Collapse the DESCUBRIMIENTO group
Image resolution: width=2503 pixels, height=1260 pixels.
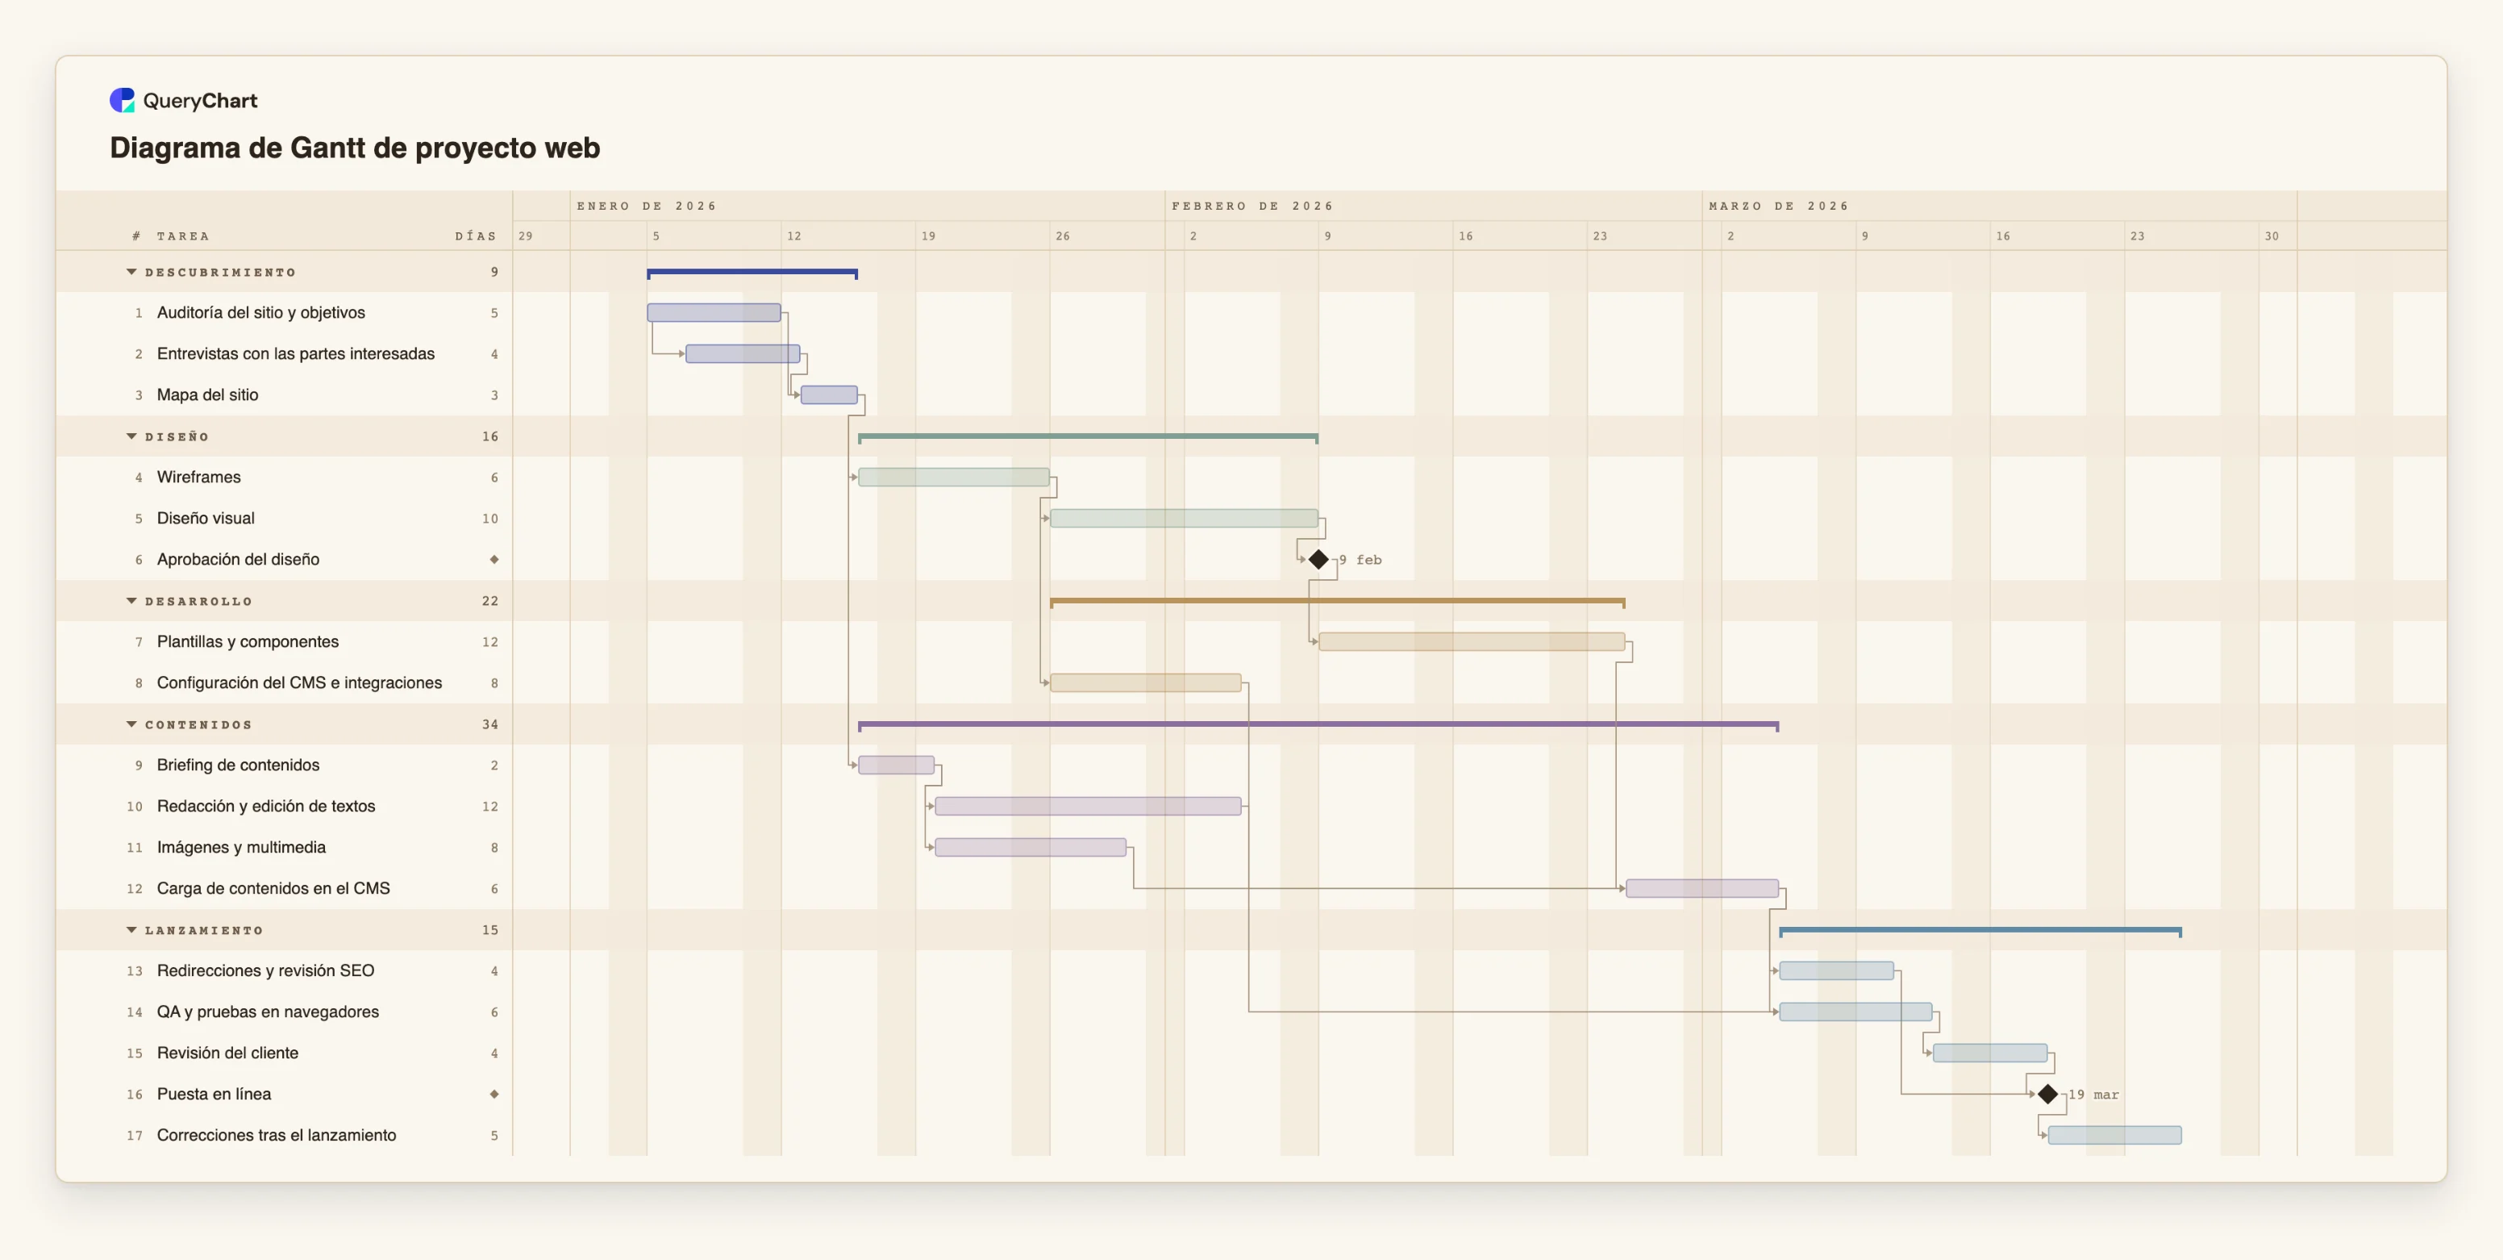tap(131, 272)
